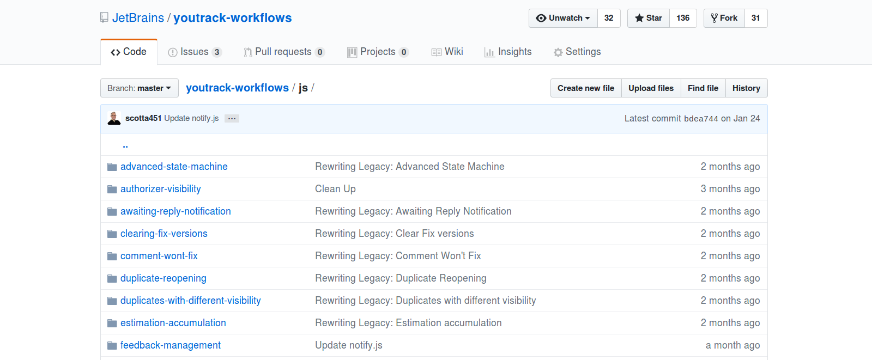This screenshot has width=872, height=360.
Task: Click the folder icon for clearing-fix-versions
Action: 112,234
